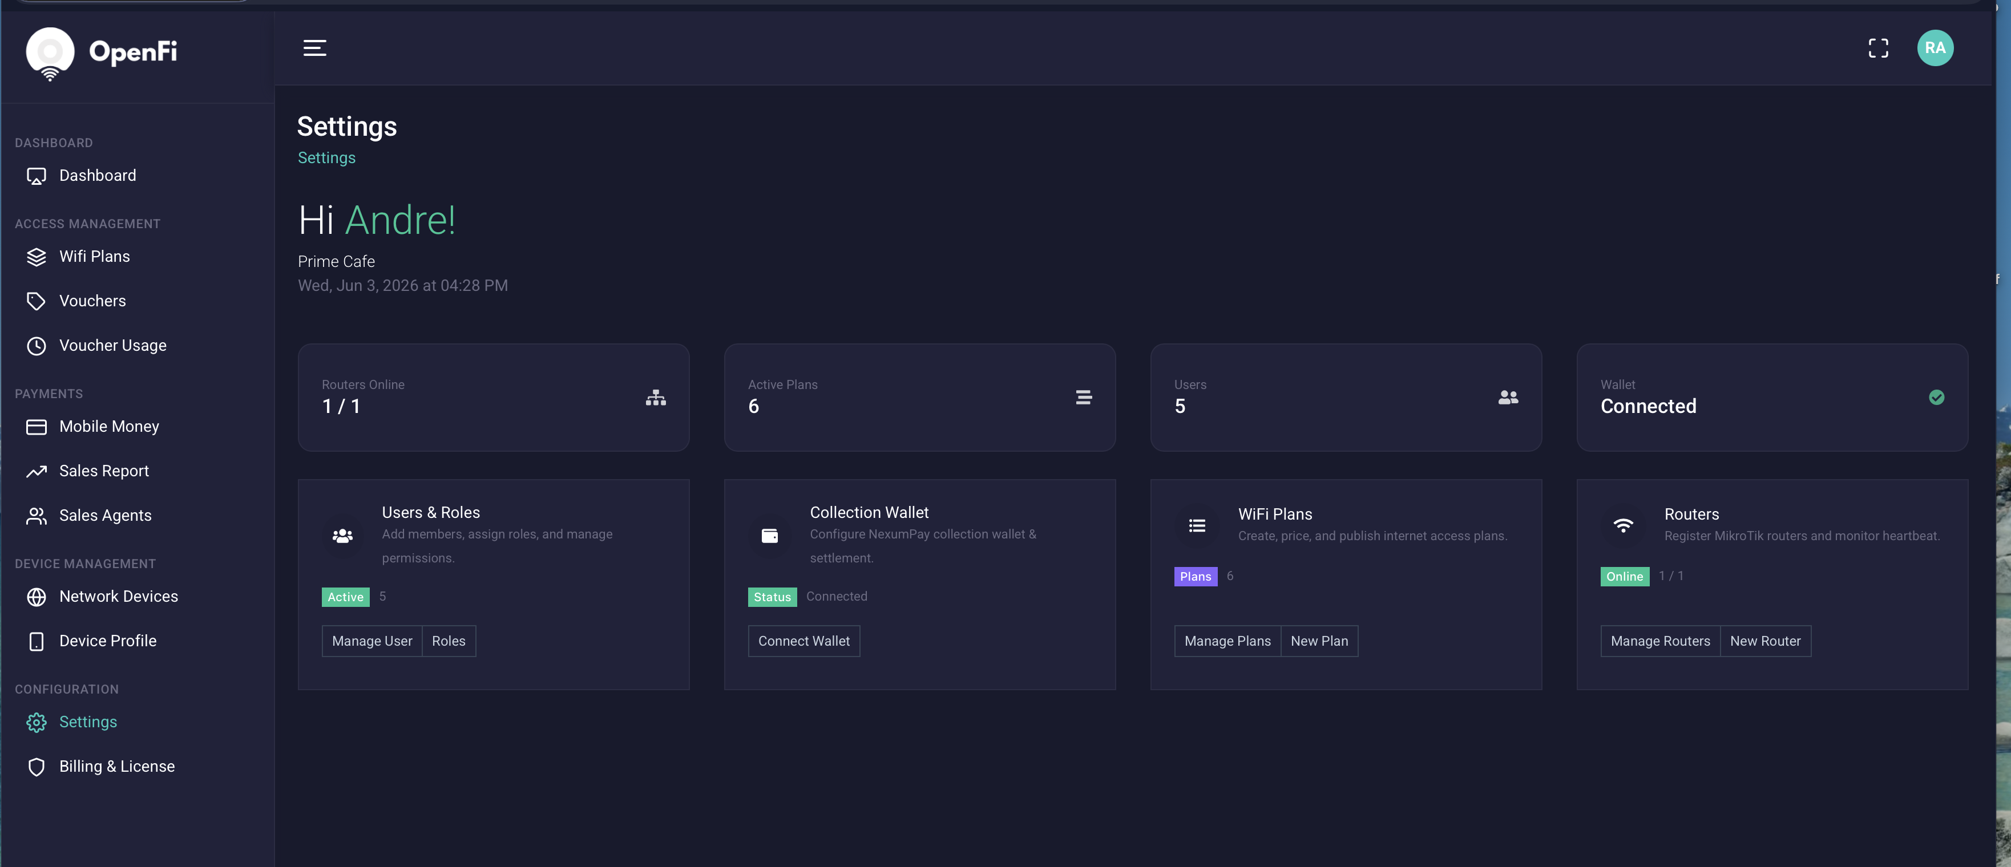This screenshot has height=867, width=2011.
Task: Click the Prime Cafe business name
Action: pyautogui.click(x=336, y=261)
